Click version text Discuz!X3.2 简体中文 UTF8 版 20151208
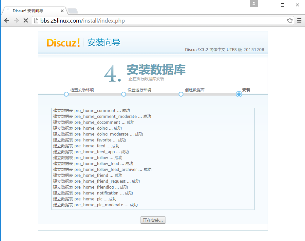Image resolution: width=305 pixels, height=241 pixels. pyautogui.click(x=224, y=49)
